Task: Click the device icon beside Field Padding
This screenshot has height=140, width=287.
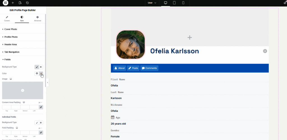Action: [17, 128]
